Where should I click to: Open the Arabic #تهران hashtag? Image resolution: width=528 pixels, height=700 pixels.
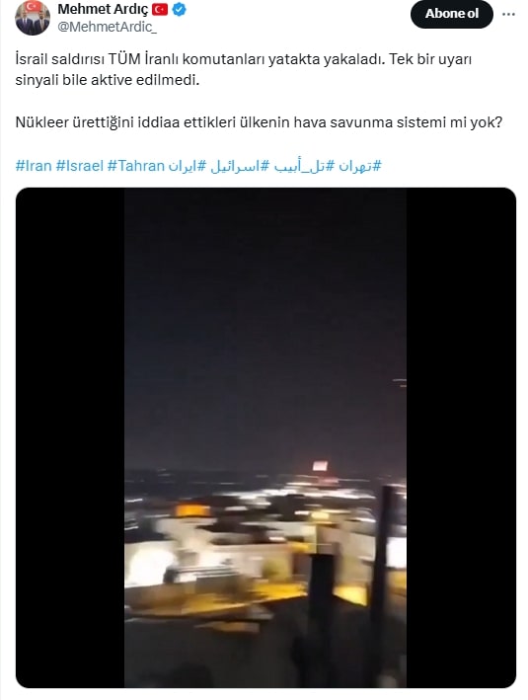point(360,166)
